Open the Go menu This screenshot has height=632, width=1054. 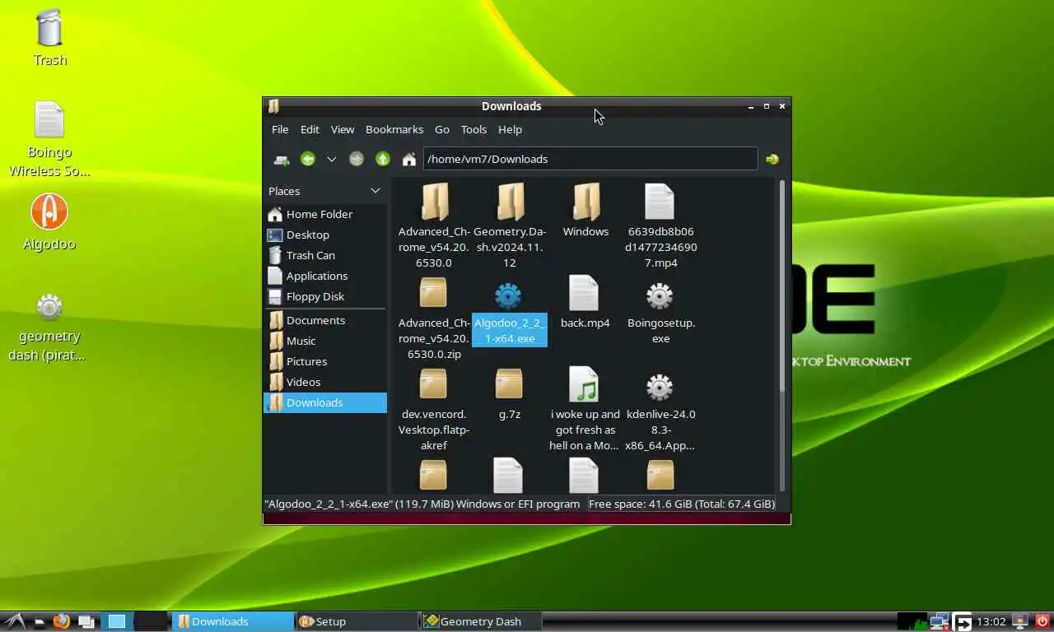(x=442, y=129)
